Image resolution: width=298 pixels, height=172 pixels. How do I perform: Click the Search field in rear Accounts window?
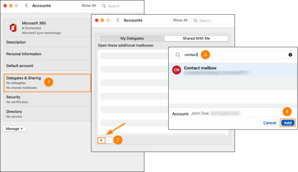pos(121,6)
